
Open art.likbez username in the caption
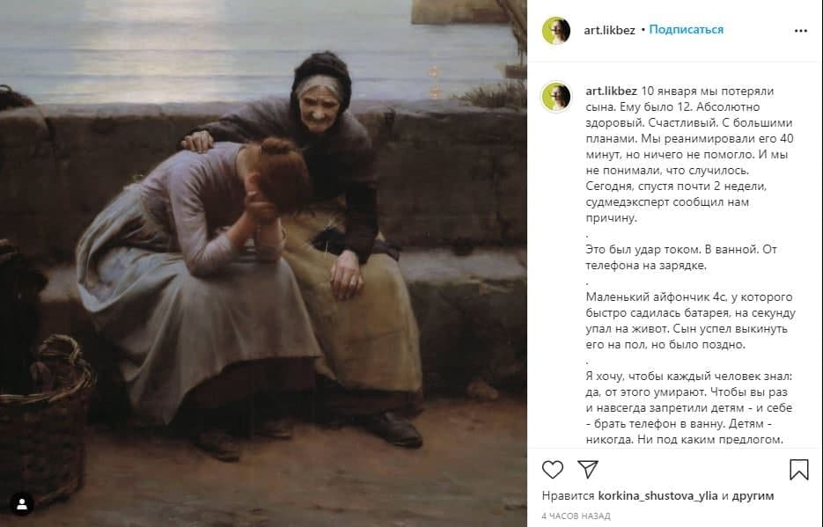[611, 91]
